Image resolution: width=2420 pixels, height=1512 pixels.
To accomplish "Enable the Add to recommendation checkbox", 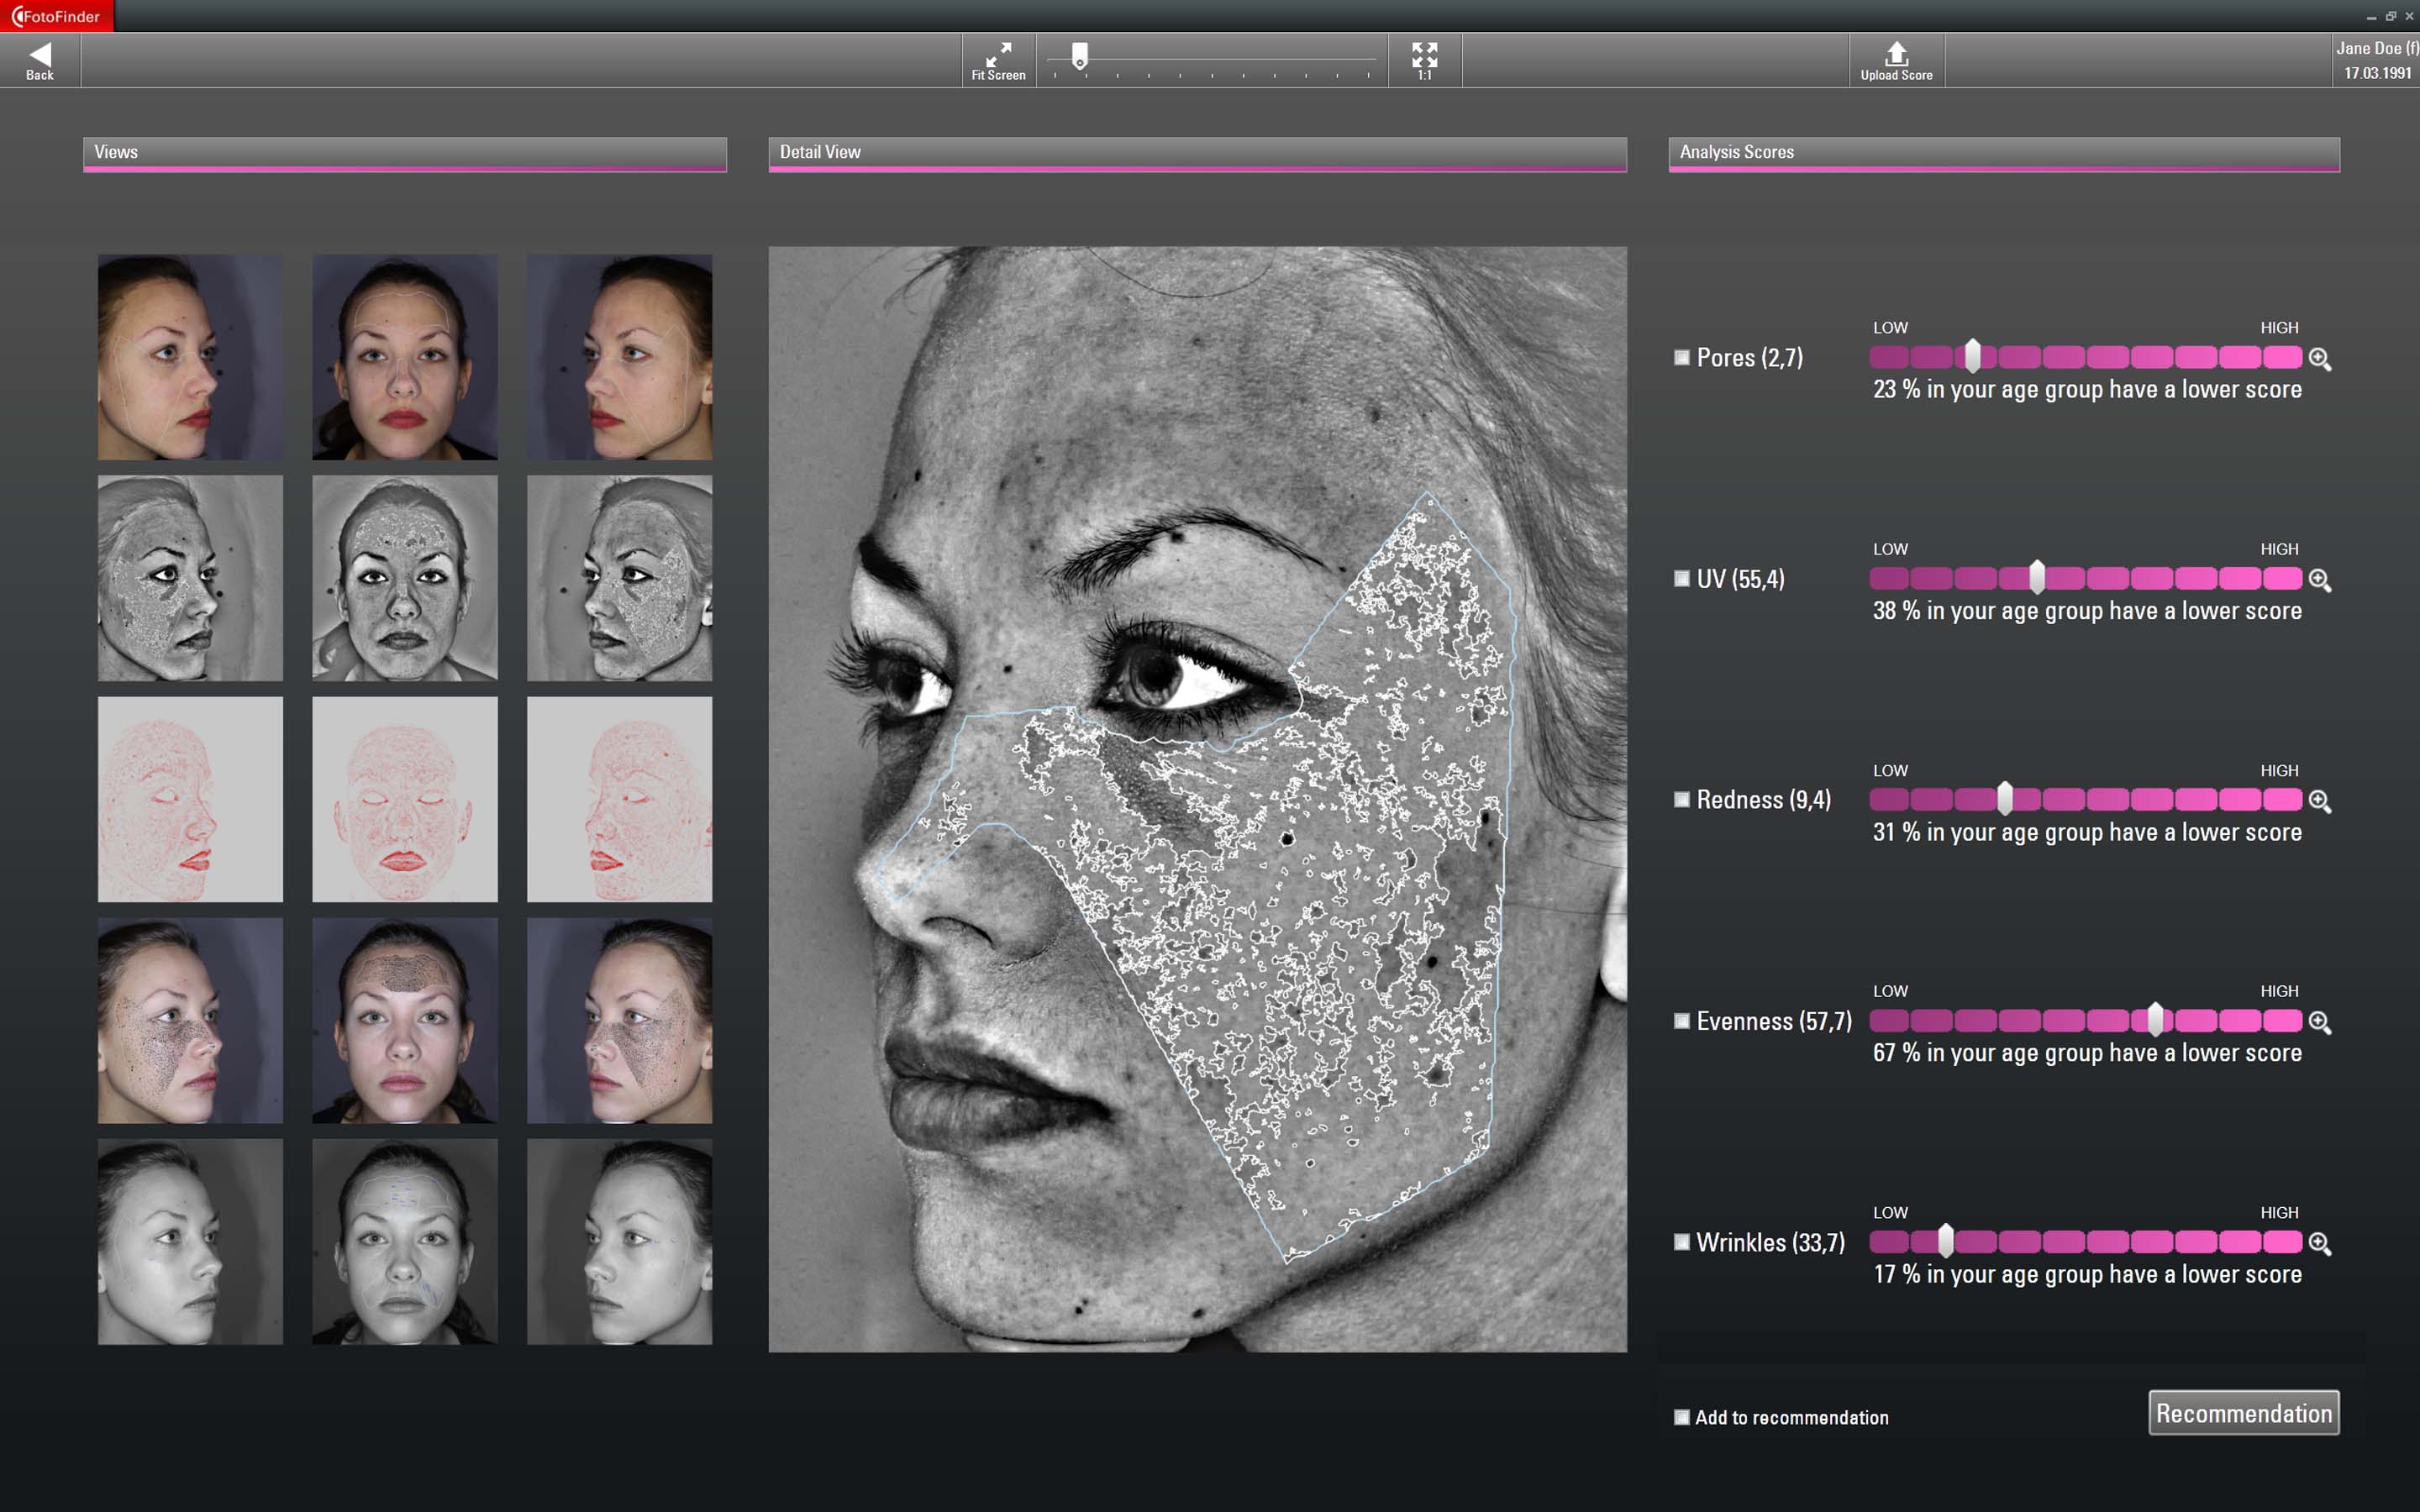I will (1682, 1417).
